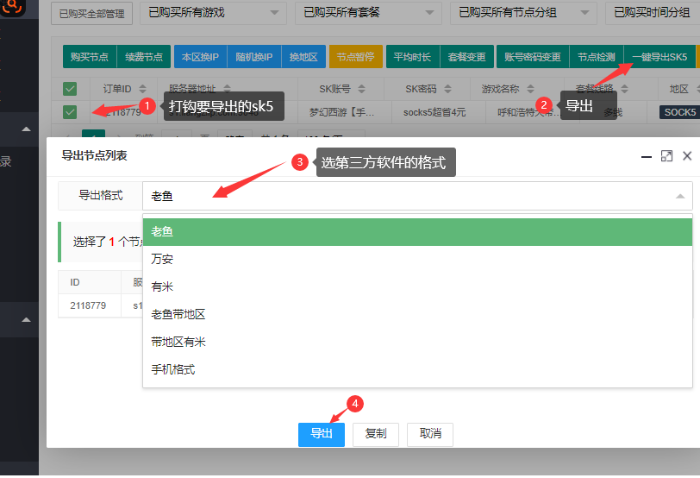700x478 pixels.
Task: Select 手机格式 option in format list
Action: point(417,370)
